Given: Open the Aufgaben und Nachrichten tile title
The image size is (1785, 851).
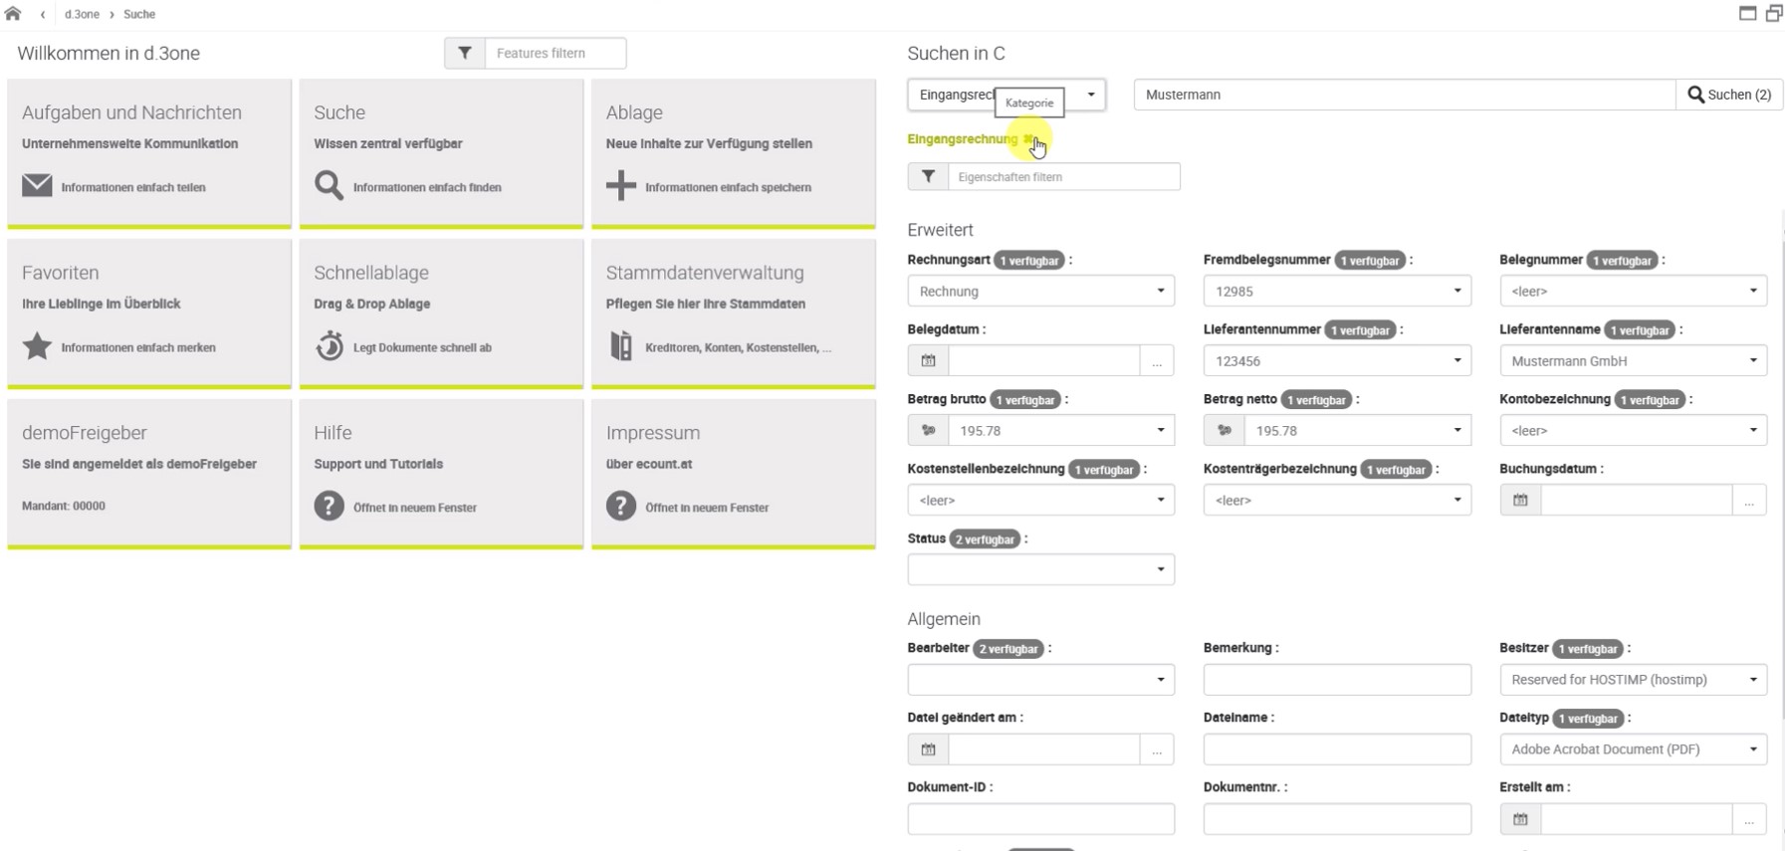Looking at the screenshot, I should pos(131,112).
